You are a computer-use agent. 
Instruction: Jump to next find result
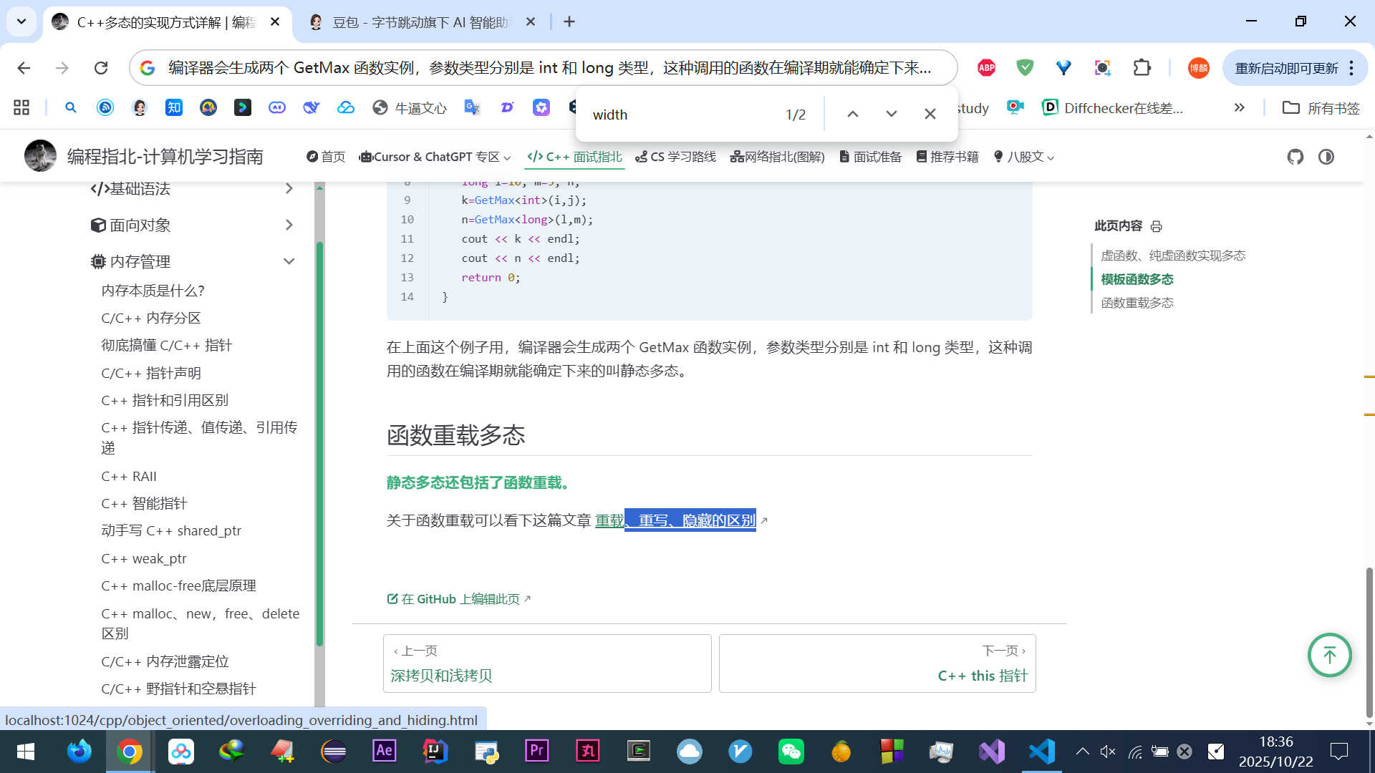[891, 114]
